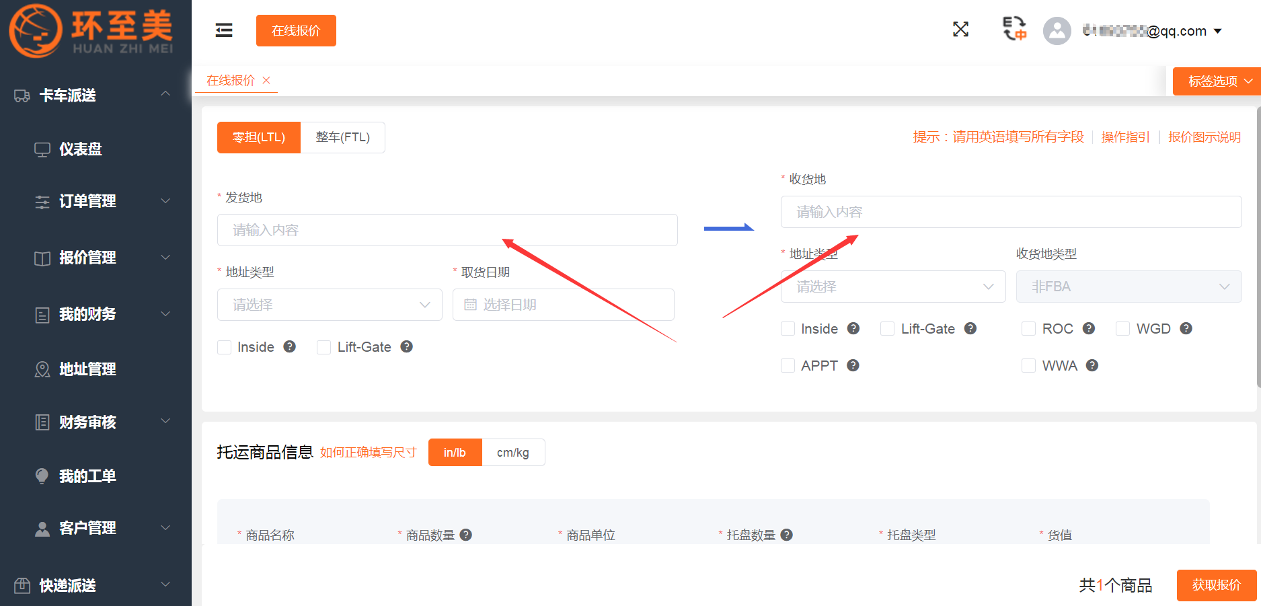This screenshot has height=606, width=1261.
Task: Enable the WWA checkbox
Action: coord(1028,365)
